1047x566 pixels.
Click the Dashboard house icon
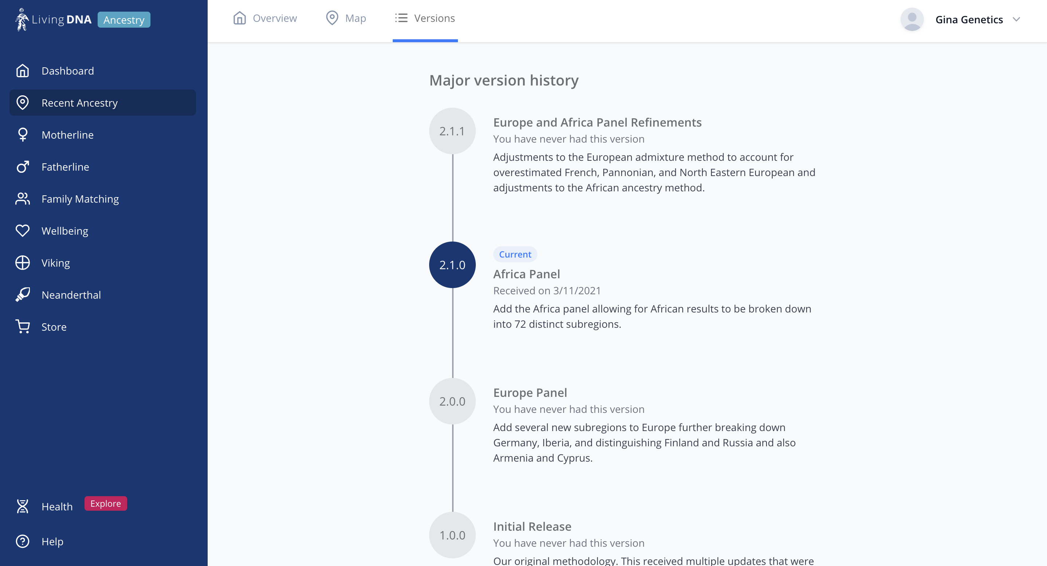[22, 71]
